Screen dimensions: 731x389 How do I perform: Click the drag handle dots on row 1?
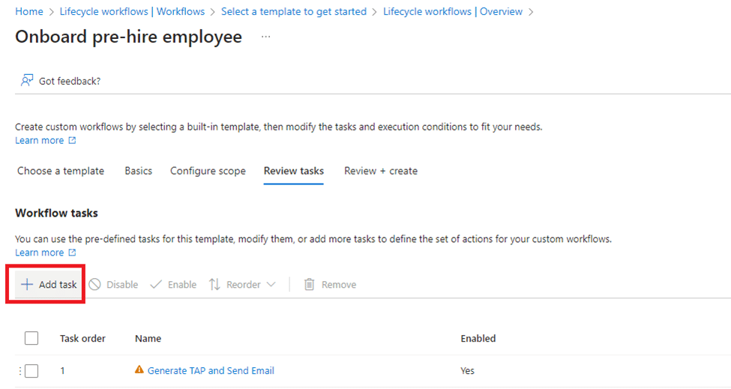[20, 370]
